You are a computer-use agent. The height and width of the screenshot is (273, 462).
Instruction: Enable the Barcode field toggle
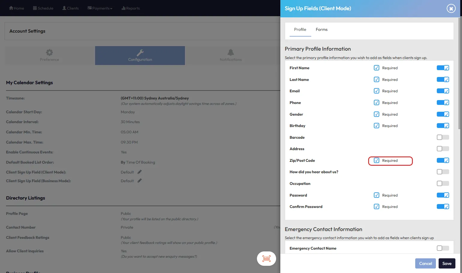443,137
